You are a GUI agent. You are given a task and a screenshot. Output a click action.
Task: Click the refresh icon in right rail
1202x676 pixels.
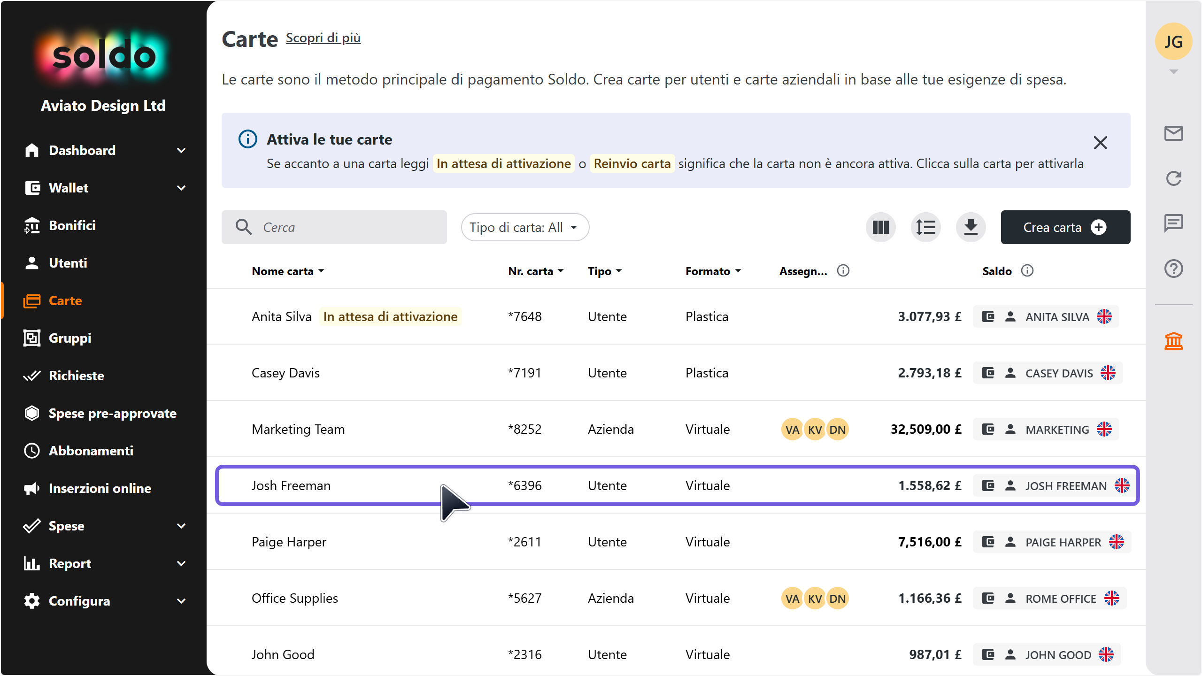(1173, 178)
